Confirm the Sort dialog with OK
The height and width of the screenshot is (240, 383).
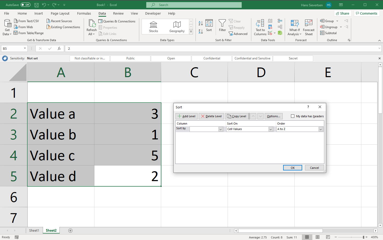pyautogui.click(x=293, y=168)
